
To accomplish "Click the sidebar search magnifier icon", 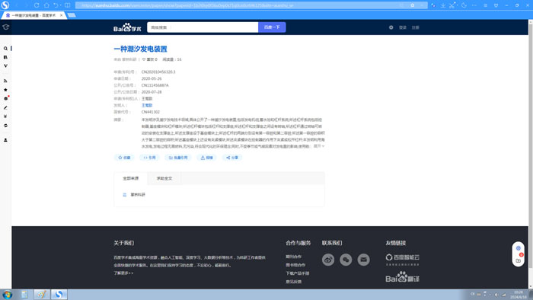I will [x=5, y=49].
